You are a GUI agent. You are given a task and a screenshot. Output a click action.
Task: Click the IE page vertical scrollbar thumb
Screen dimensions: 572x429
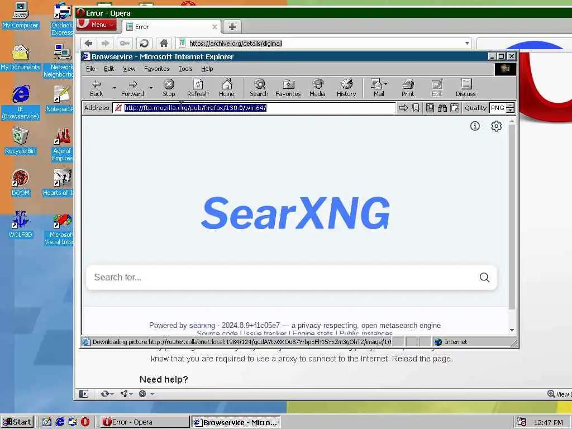click(x=512, y=217)
